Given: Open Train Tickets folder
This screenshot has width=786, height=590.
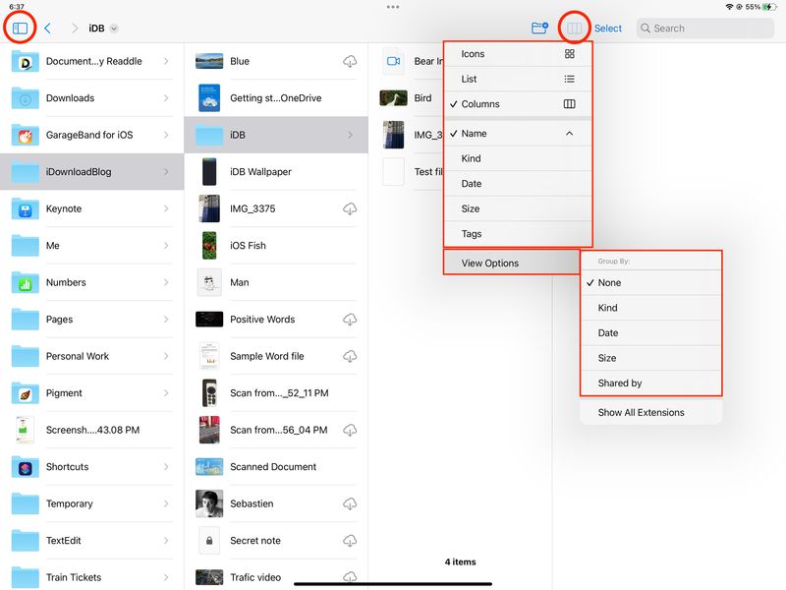Looking at the screenshot, I should click(x=91, y=577).
